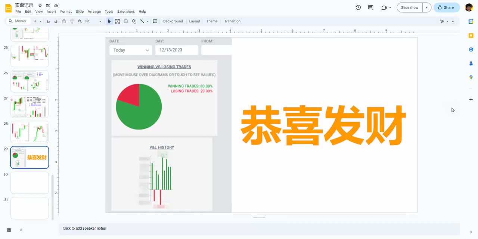Open the Edit menu
Screen dimensions: 478x239
click(x=28, y=12)
